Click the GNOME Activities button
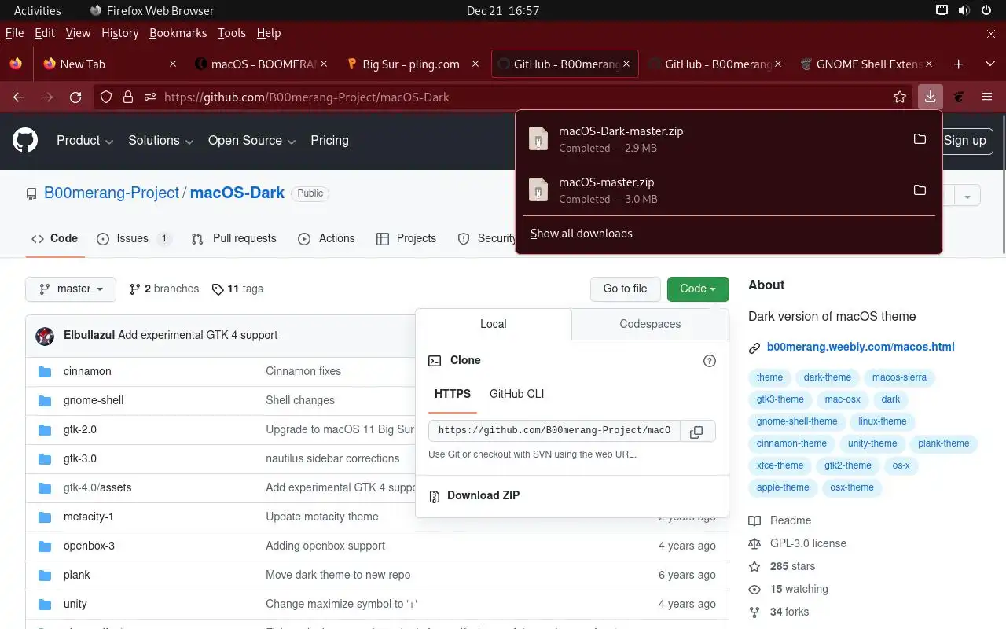Viewport: 1006px width, 629px height. coord(38,10)
